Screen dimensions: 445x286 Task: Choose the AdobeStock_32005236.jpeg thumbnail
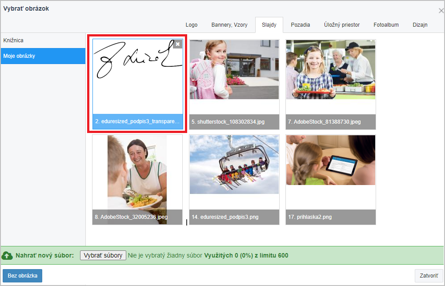137,173
